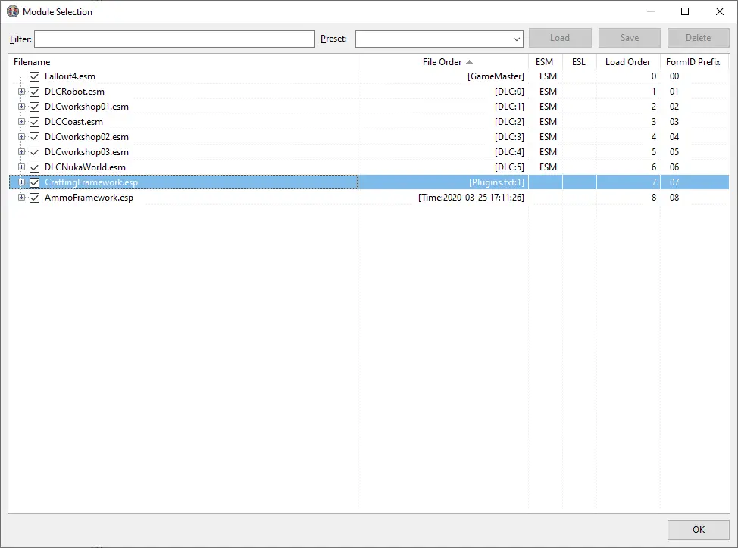Click the [GameMaster] file order cell
Viewport: 738px width, 548px height.
point(496,76)
